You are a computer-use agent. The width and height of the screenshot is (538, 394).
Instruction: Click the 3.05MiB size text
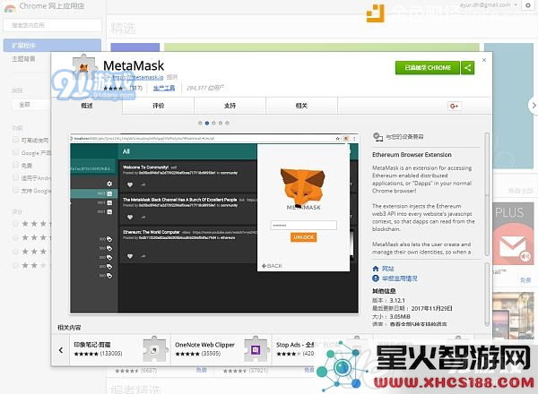(400, 317)
